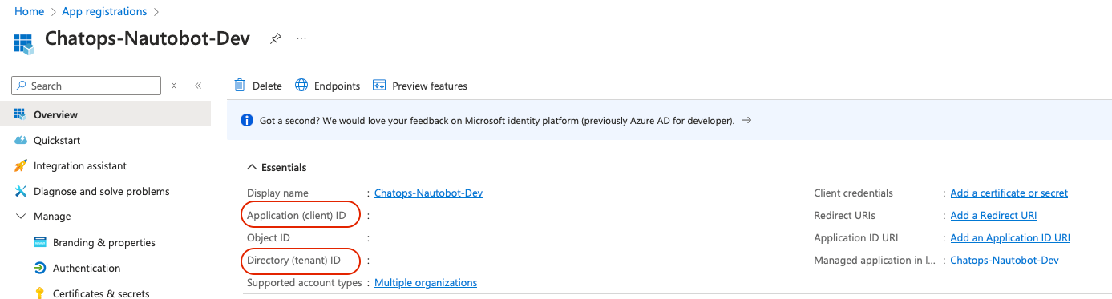
Task: Click the Display name label
Action: pos(277,193)
